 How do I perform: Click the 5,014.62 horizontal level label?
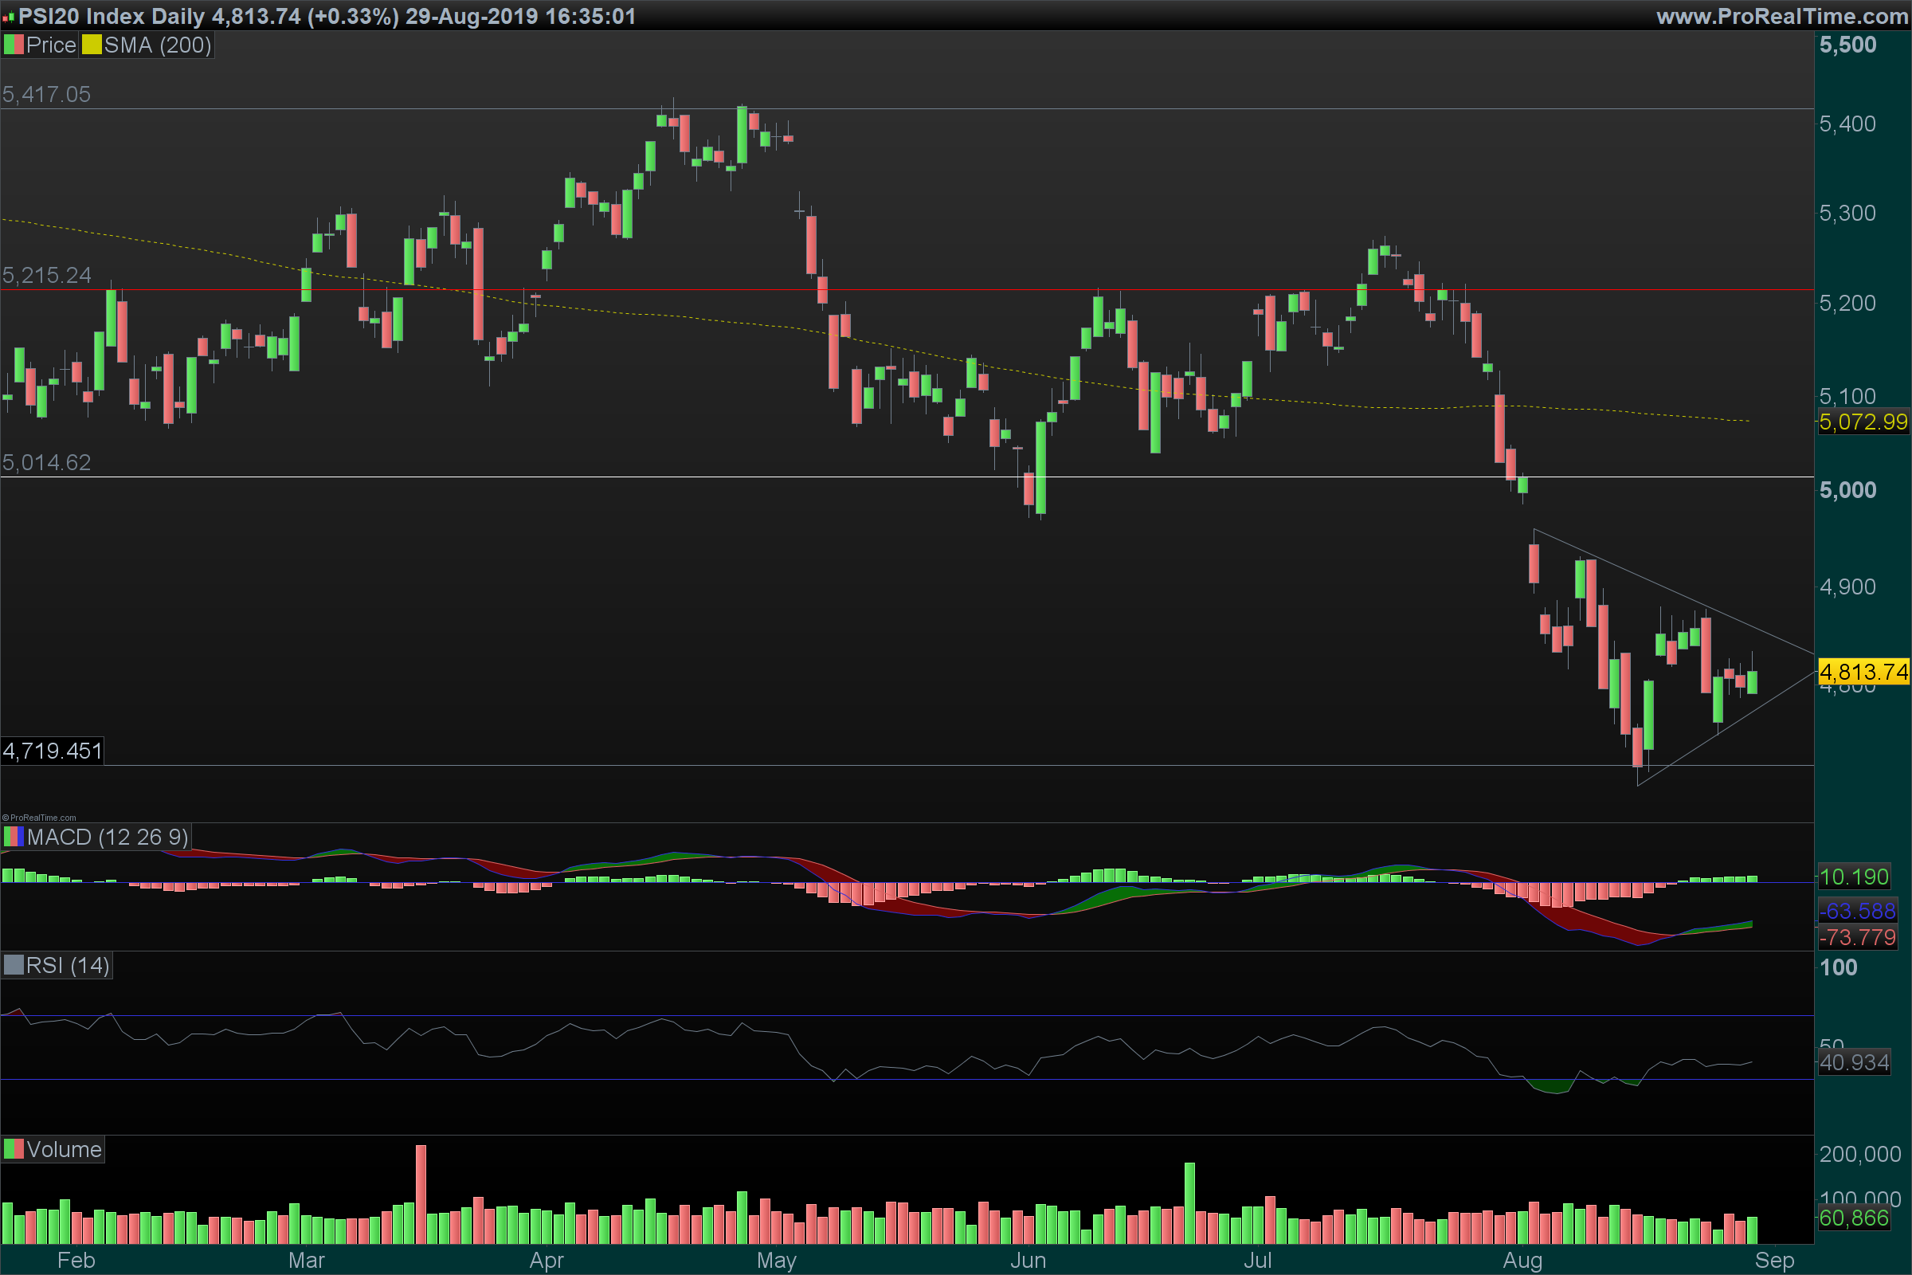pyautogui.click(x=46, y=462)
